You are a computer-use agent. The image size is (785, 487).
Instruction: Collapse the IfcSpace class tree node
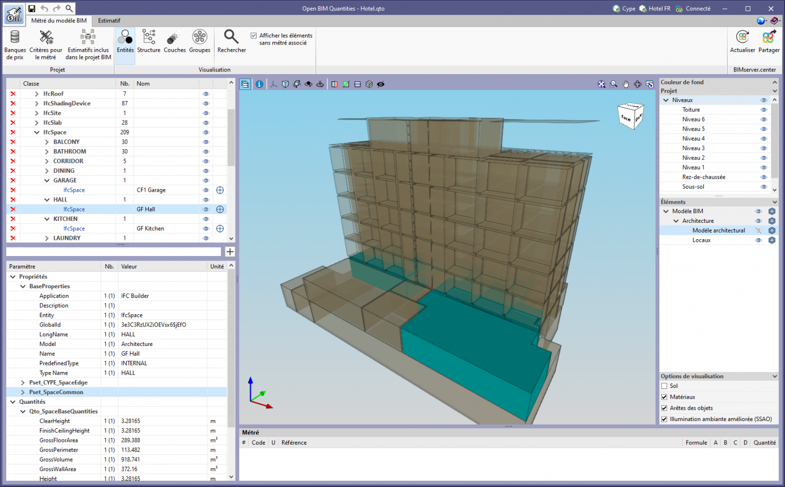[36, 132]
